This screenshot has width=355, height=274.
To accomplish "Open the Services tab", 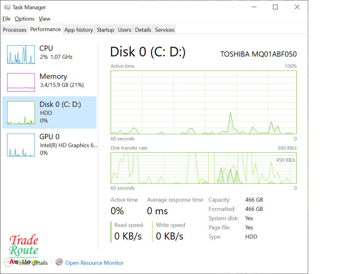I will pyautogui.click(x=164, y=30).
